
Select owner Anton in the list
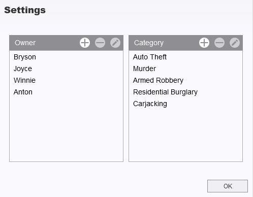coord(66,92)
